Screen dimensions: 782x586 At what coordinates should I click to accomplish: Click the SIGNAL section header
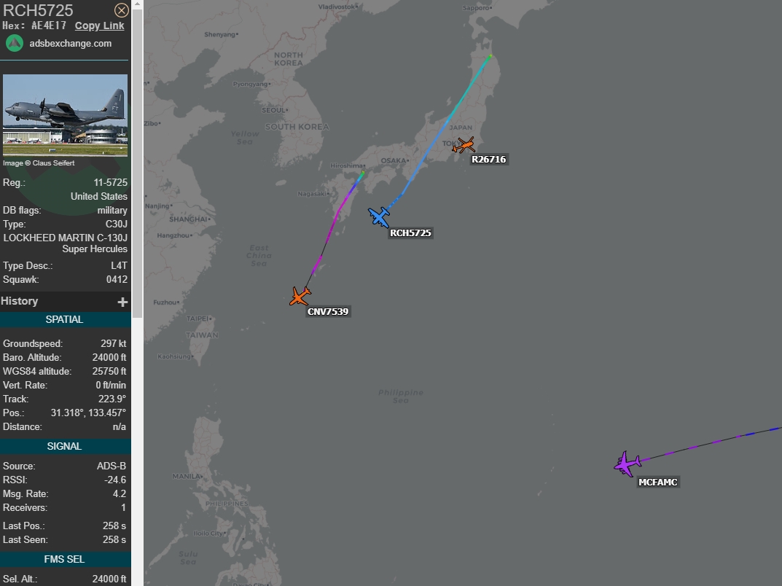(64, 446)
